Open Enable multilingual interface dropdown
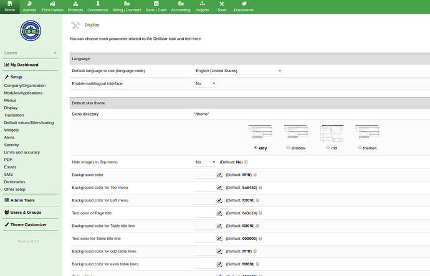430x276 pixels. click(205, 83)
